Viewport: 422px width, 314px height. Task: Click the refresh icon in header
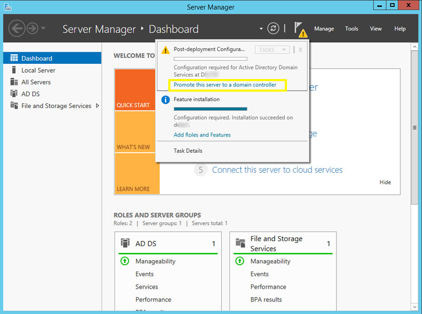[273, 28]
